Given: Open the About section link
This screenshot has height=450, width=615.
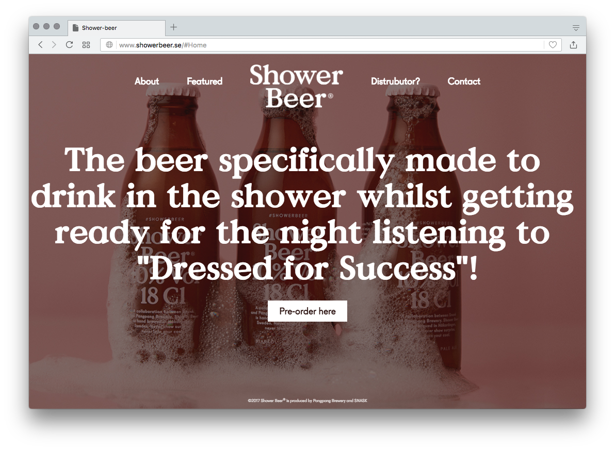Looking at the screenshot, I should pyautogui.click(x=147, y=81).
